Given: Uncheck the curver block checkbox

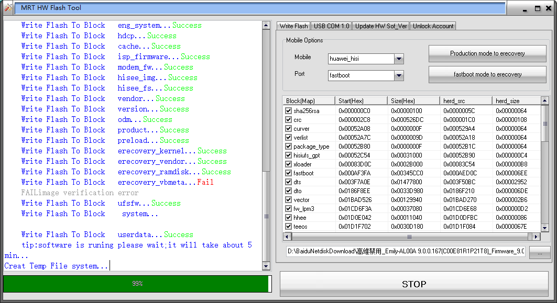Looking at the screenshot, I should pyautogui.click(x=288, y=128).
